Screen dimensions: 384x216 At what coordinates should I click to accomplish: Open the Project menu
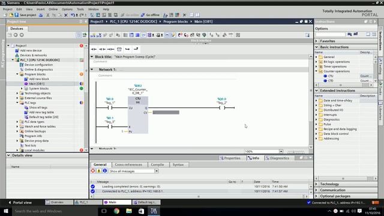pyautogui.click(x=8, y=10)
